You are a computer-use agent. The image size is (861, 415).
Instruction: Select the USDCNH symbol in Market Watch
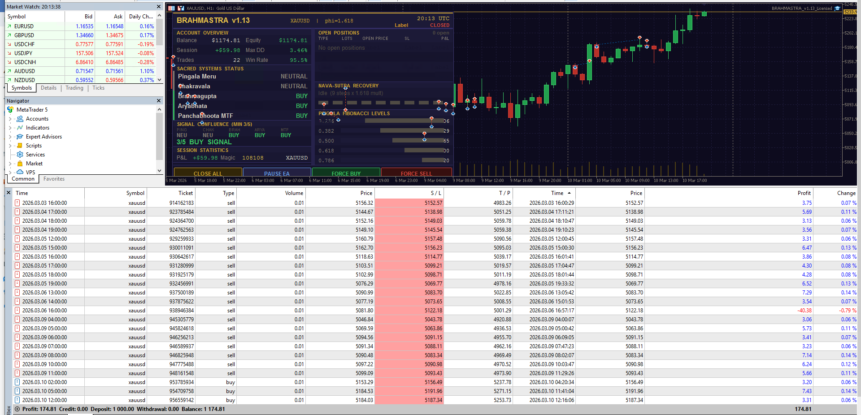25,62
